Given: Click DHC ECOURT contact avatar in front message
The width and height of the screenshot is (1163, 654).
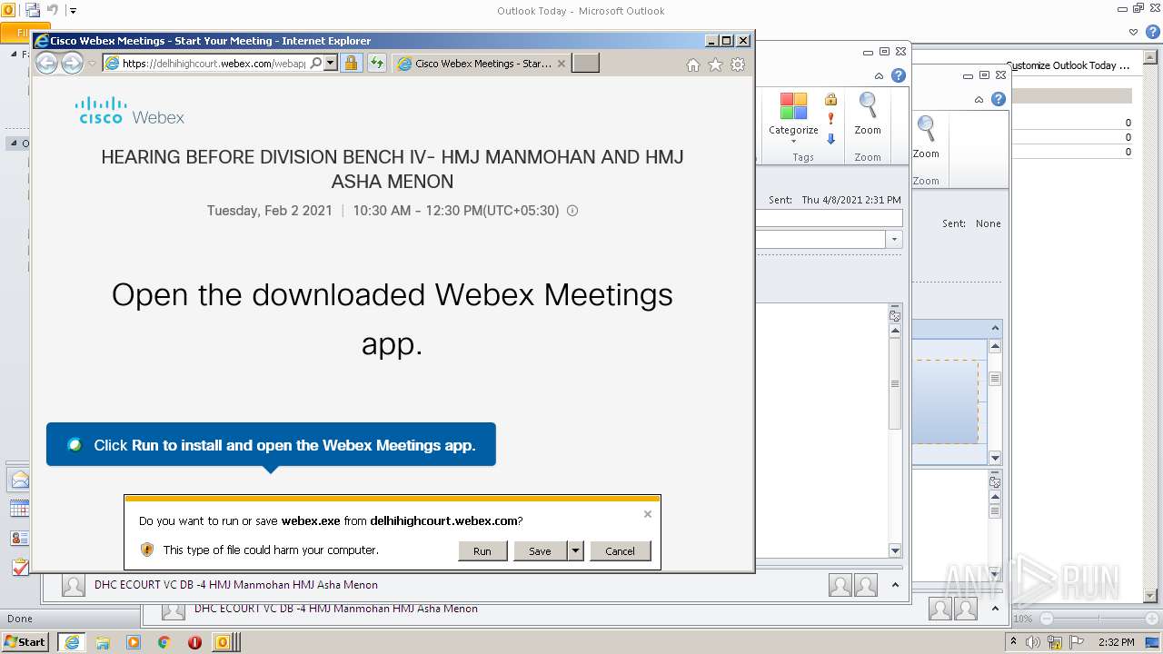Looking at the screenshot, I should [x=74, y=586].
